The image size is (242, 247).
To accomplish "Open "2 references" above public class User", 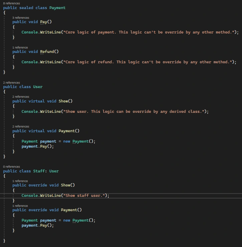I will point(11,83).
